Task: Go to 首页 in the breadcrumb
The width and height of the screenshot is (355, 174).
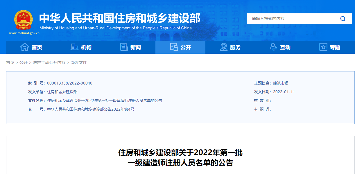Action: [x=10, y=62]
